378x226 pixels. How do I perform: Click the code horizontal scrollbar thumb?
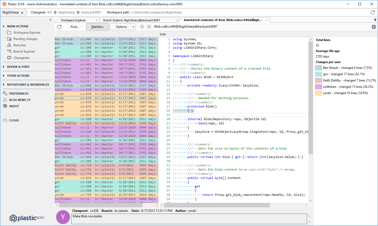click(x=217, y=205)
